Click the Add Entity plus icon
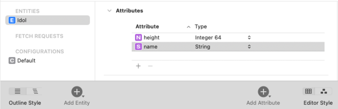This screenshot has height=109, width=338. pyautogui.click(x=77, y=92)
